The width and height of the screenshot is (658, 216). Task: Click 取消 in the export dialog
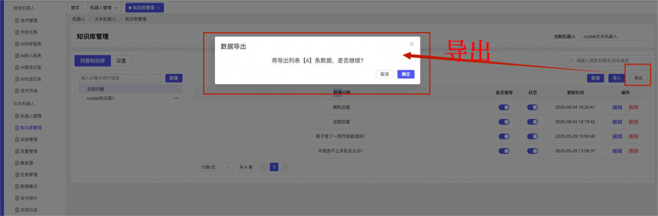coord(385,74)
